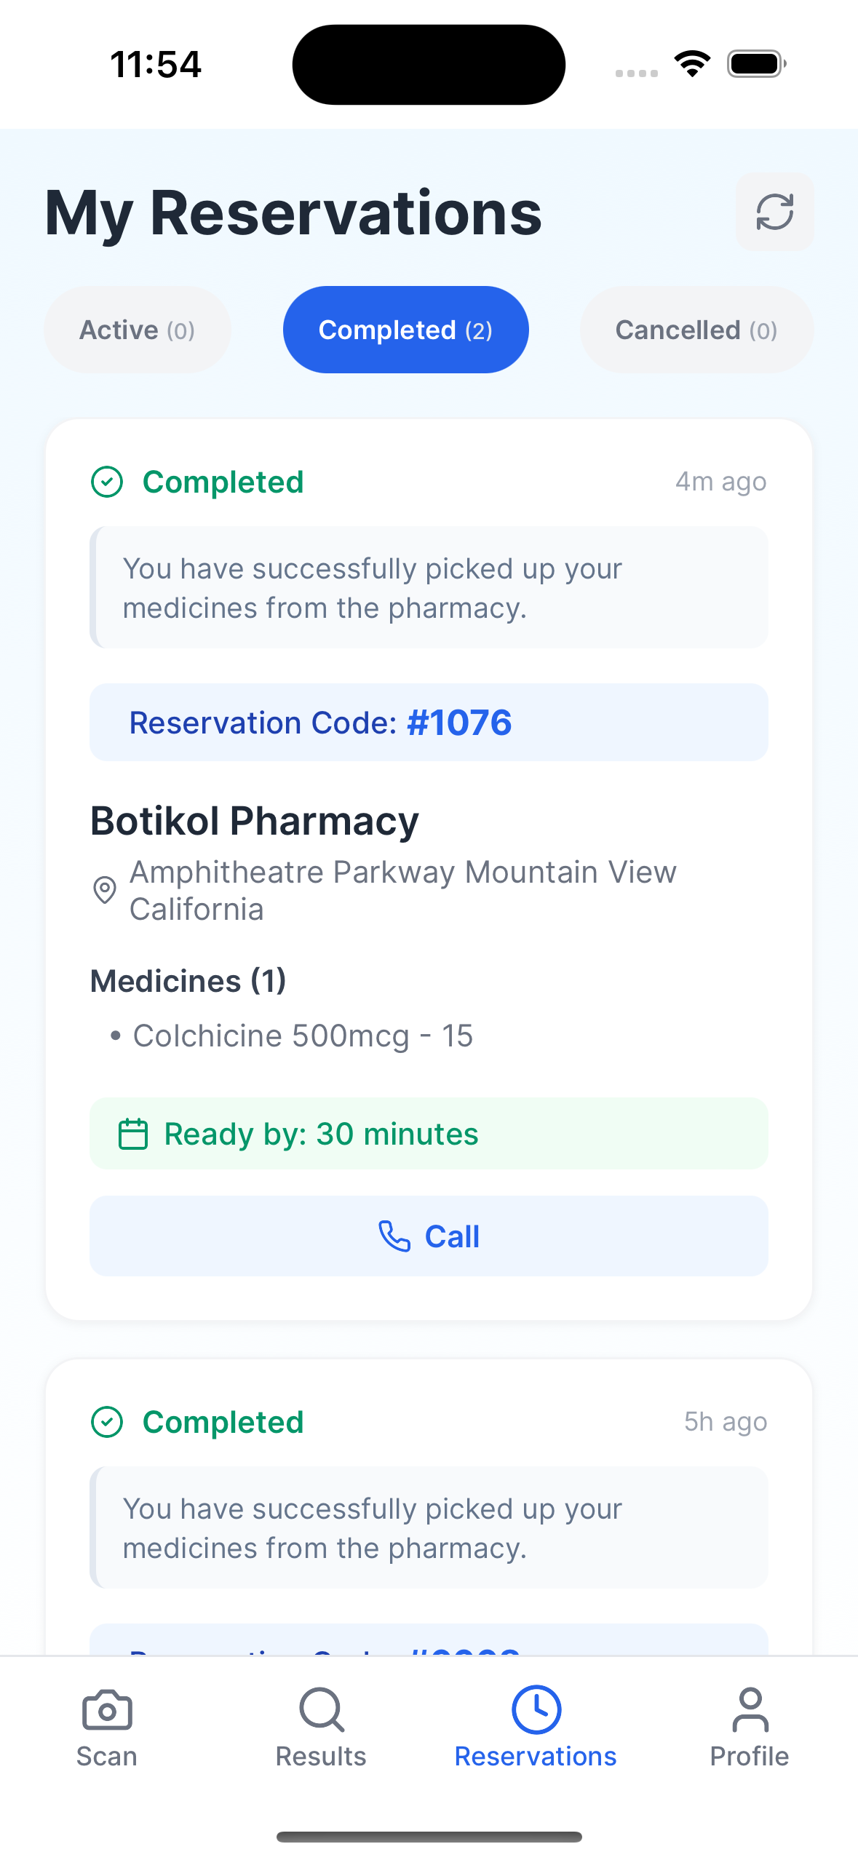Tap the phone icon on Call button

click(x=394, y=1236)
